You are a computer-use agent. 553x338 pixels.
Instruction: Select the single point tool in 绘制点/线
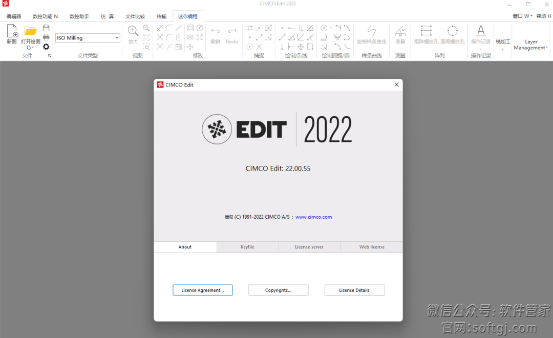point(282,28)
